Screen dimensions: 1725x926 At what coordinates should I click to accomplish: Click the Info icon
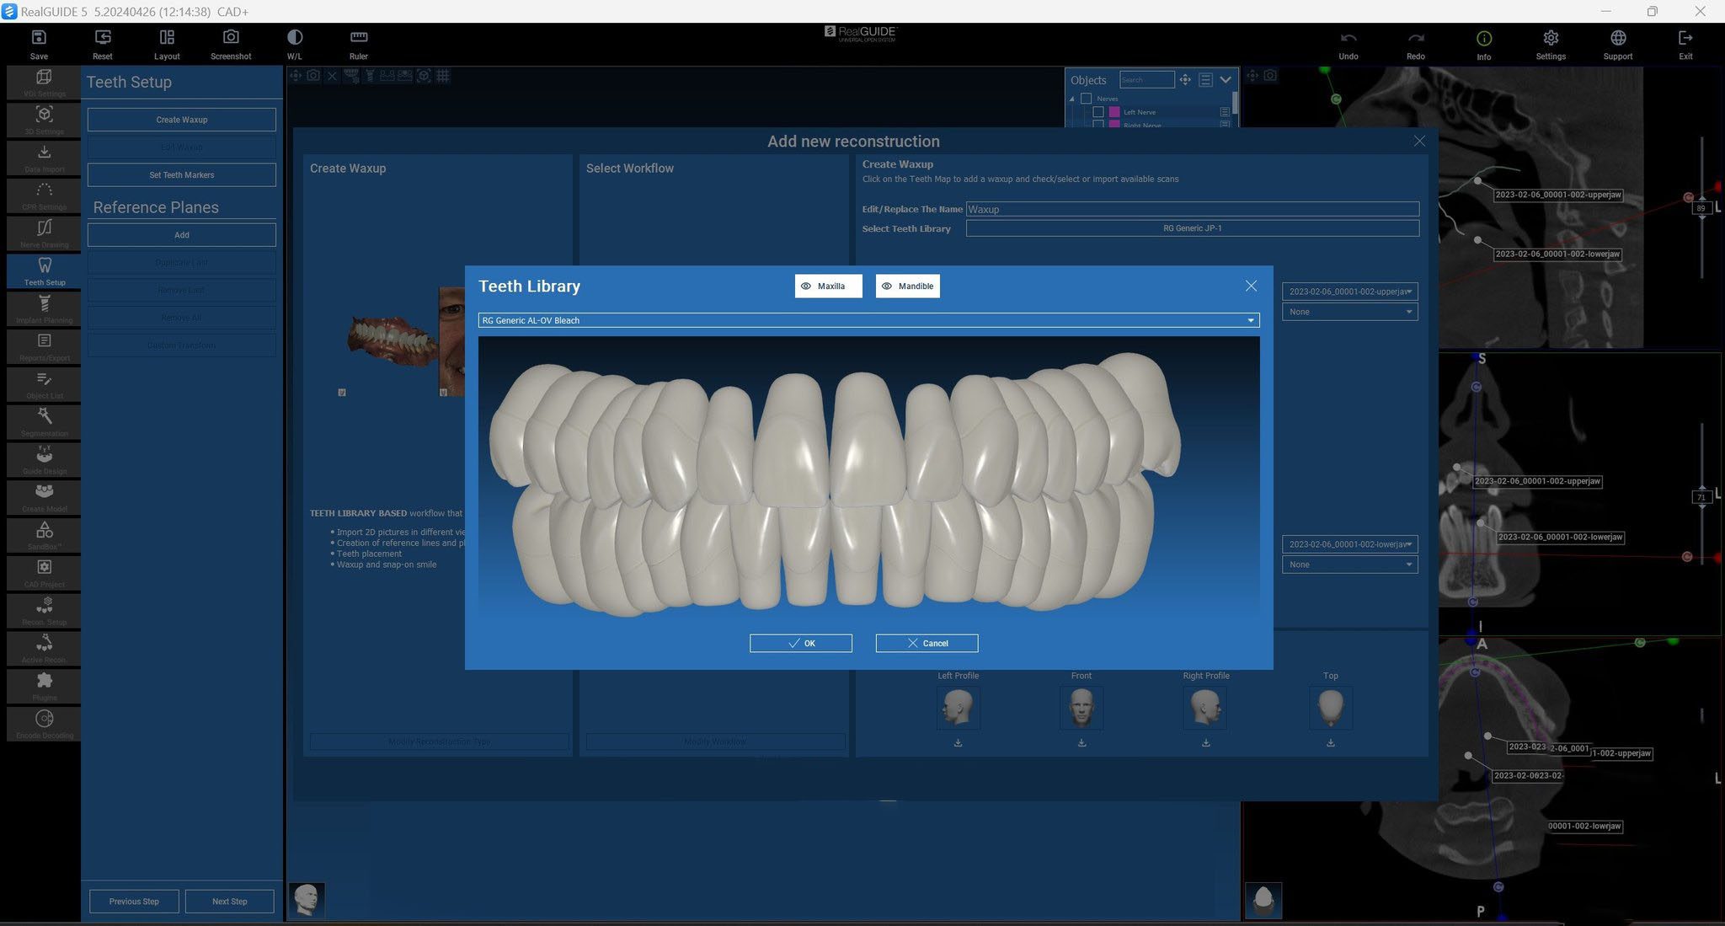point(1483,39)
